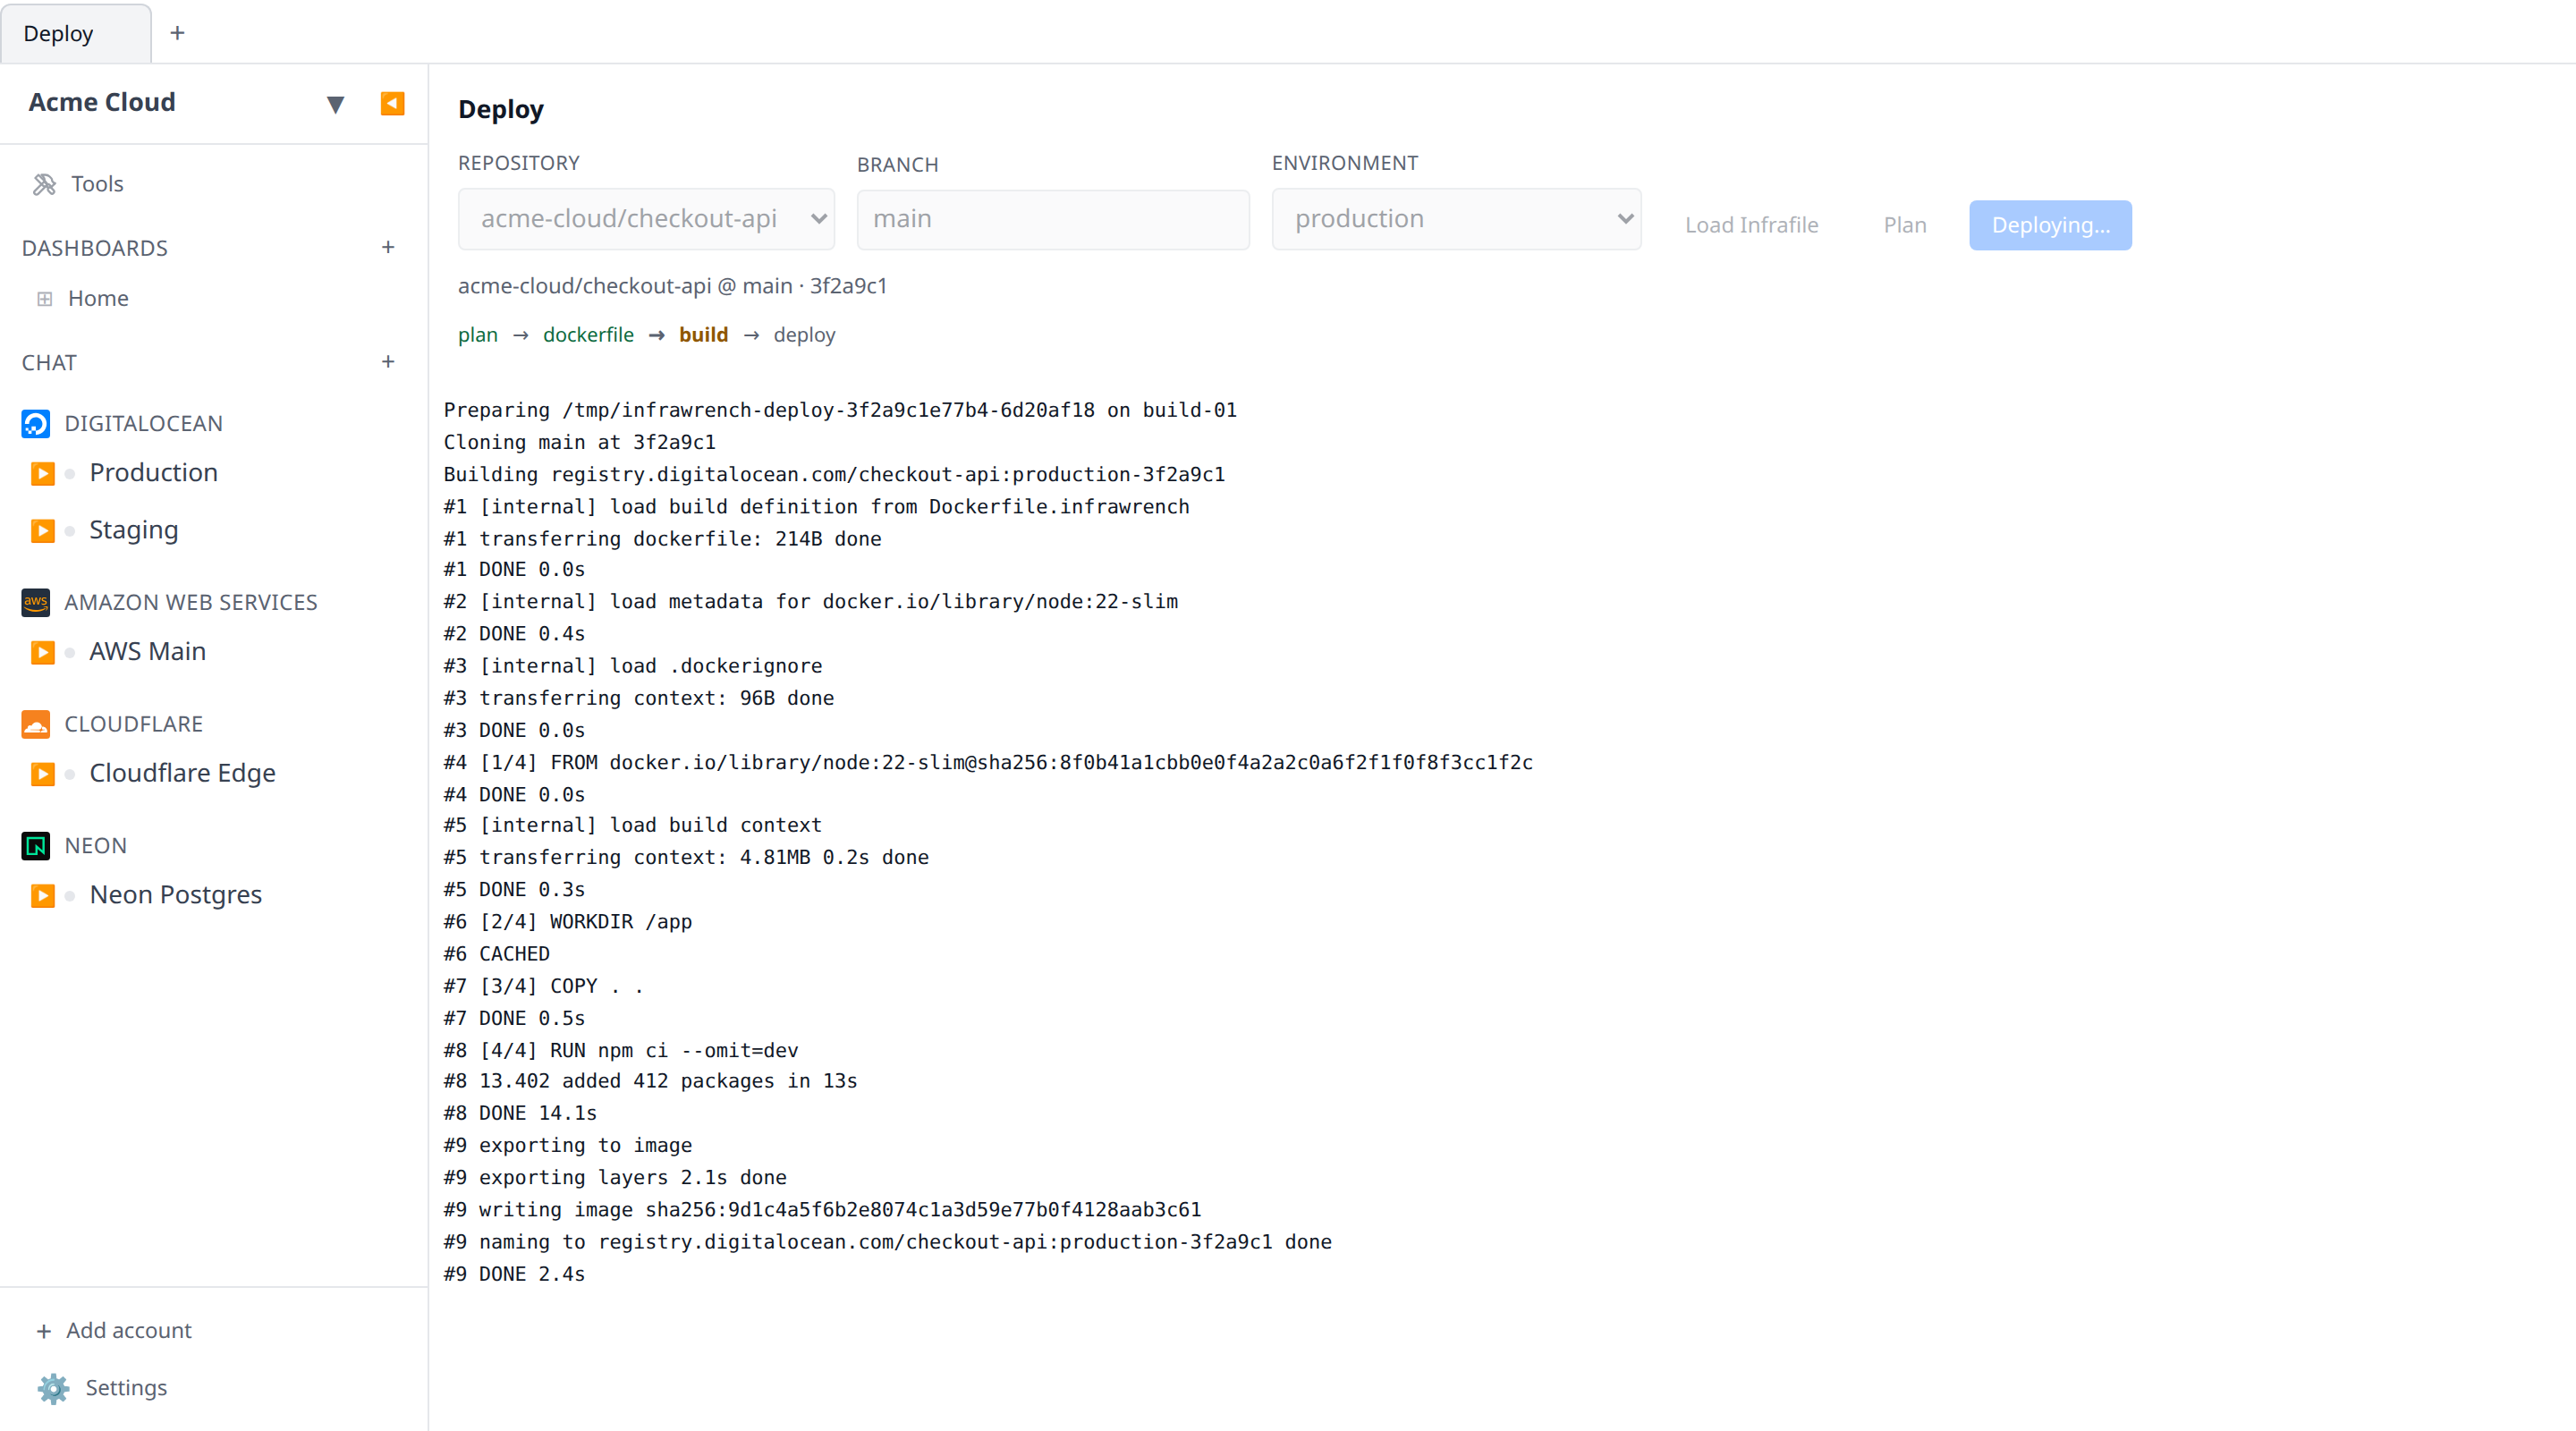Click the Acme Cloud workspace name
The width and height of the screenshot is (2576, 1431).
pos(102,102)
